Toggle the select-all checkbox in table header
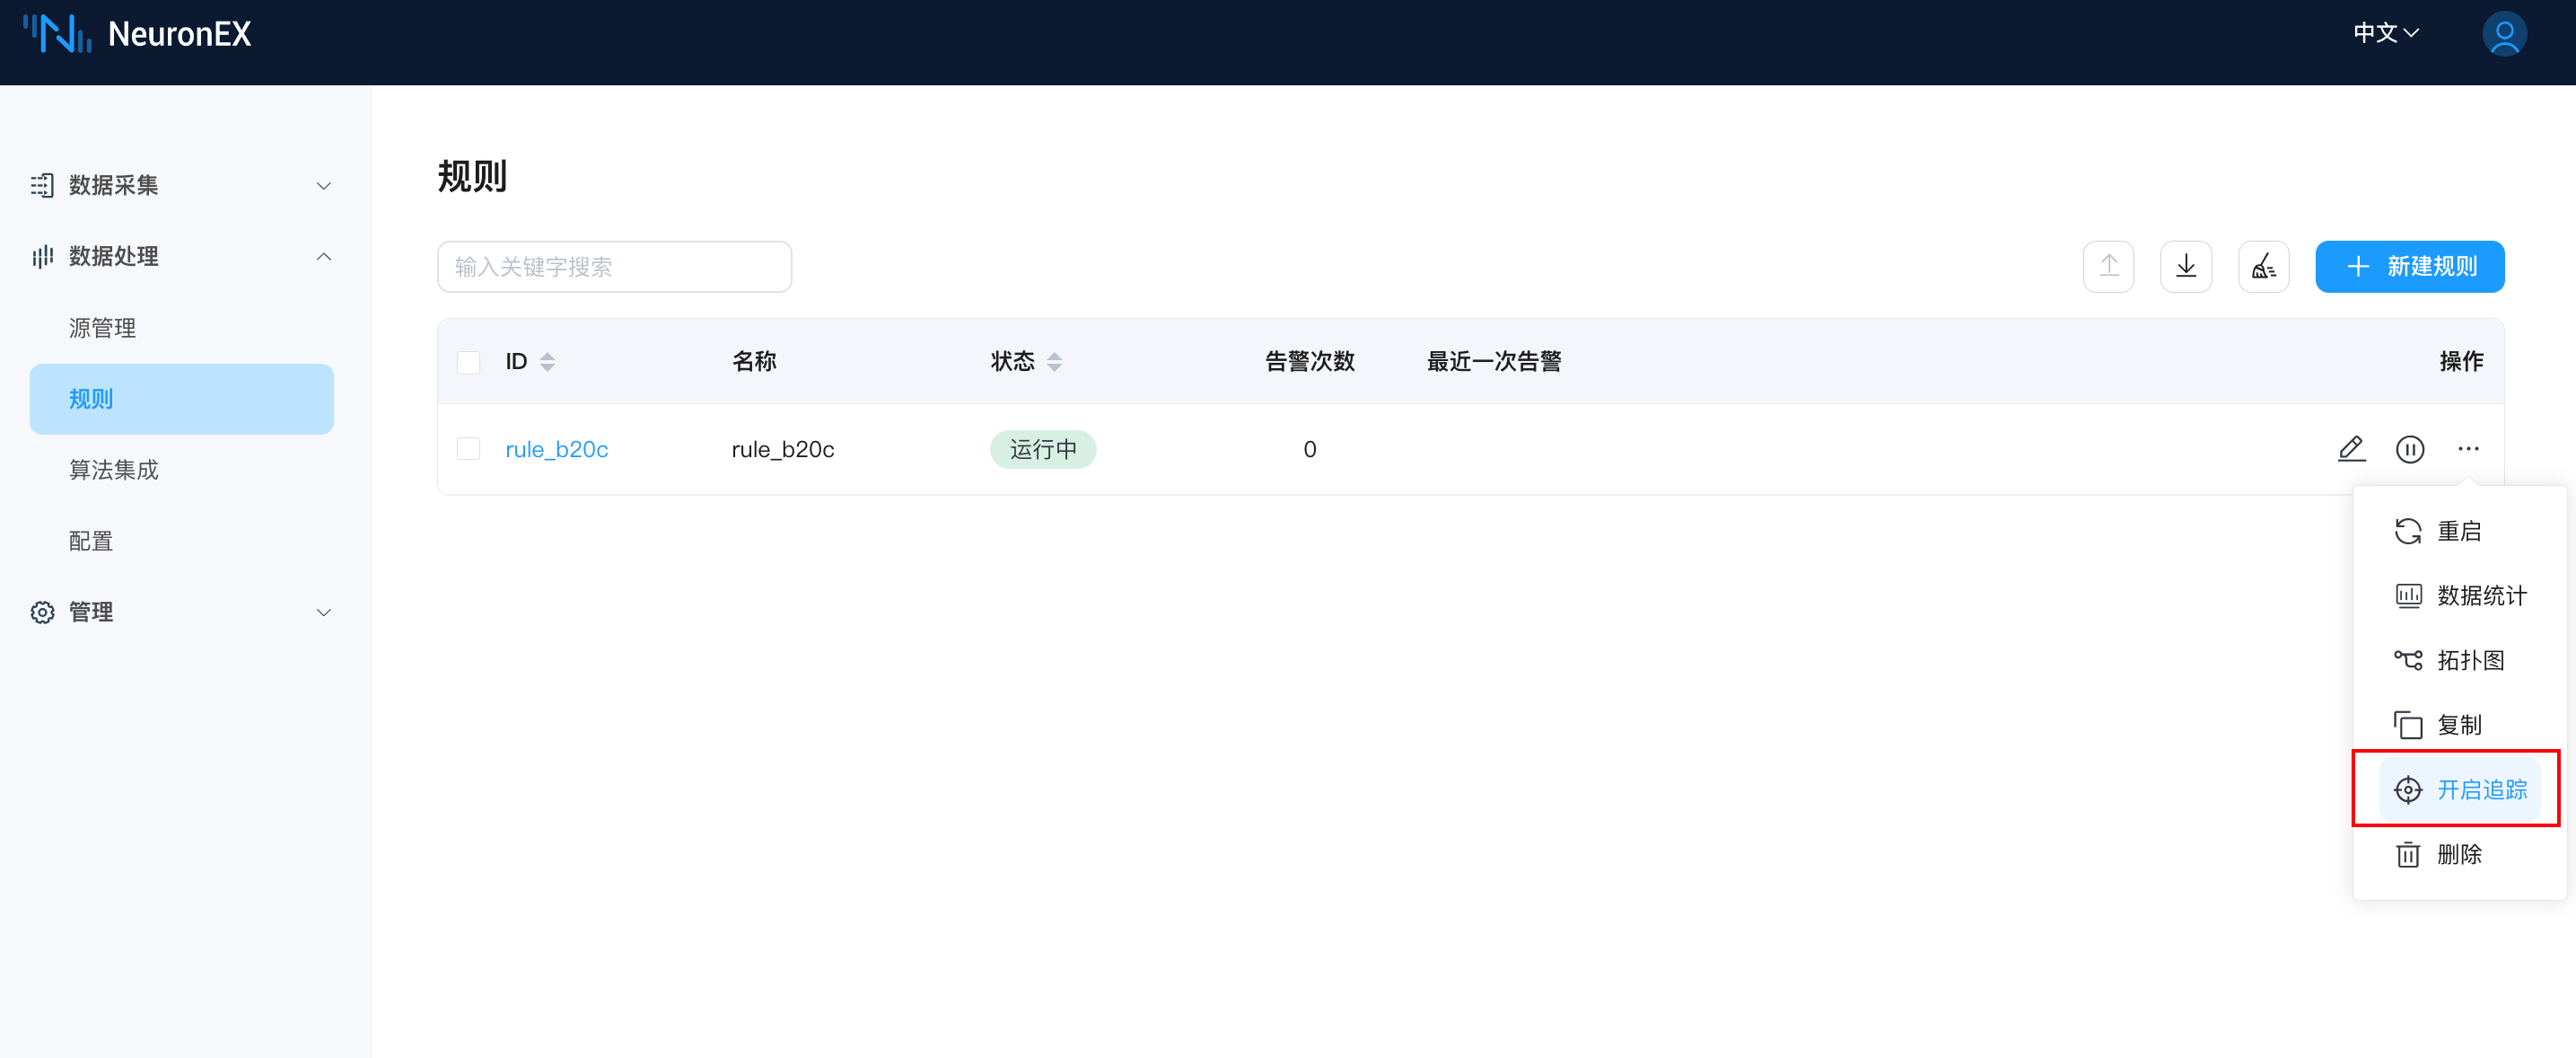The width and height of the screenshot is (2576, 1058). pyautogui.click(x=468, y=362)
